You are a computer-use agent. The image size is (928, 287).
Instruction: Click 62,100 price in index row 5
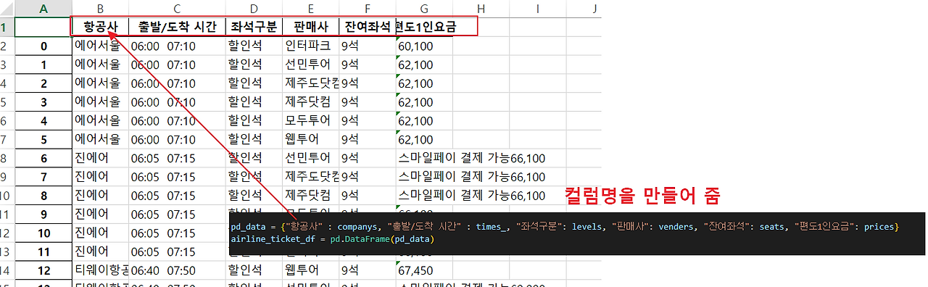click(424, 140)
